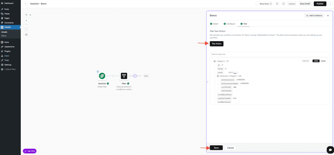Zoom in on the workflow canvas
Viewport: 334px width, 155px height.
26,20
